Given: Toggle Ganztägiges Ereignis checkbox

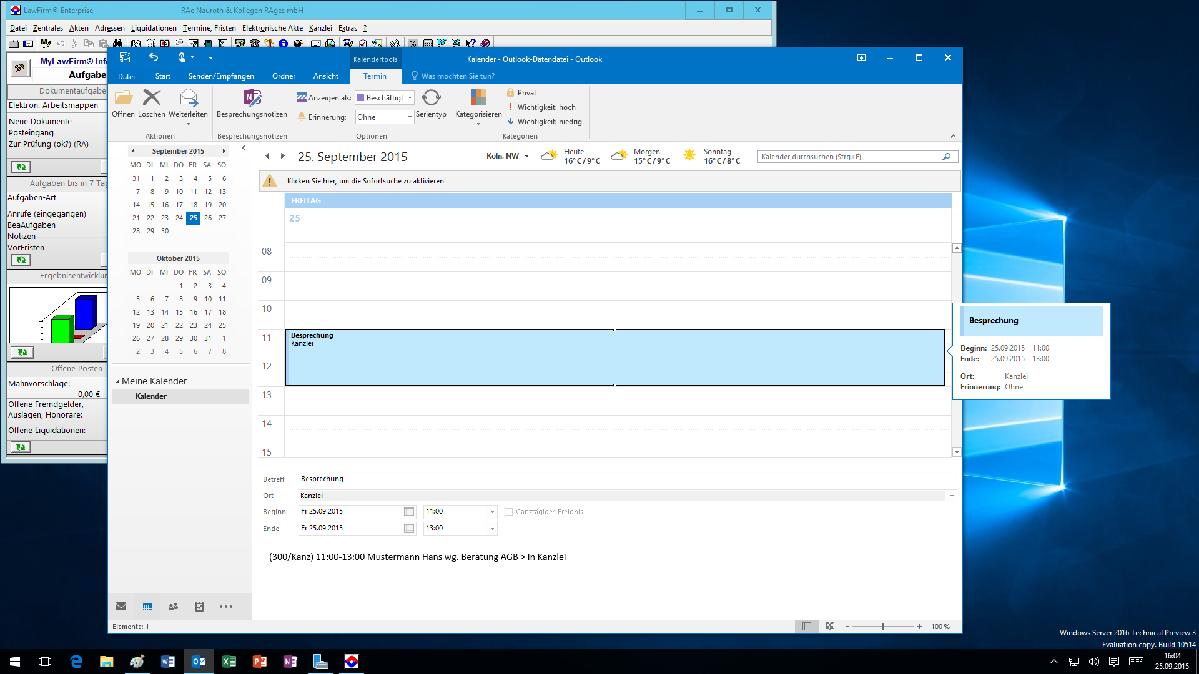Looking at the screenshot, I should 508,512.
